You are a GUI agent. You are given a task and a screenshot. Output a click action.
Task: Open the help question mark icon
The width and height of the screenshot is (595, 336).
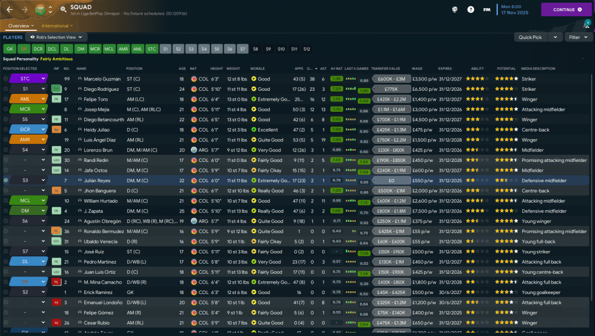471,9
